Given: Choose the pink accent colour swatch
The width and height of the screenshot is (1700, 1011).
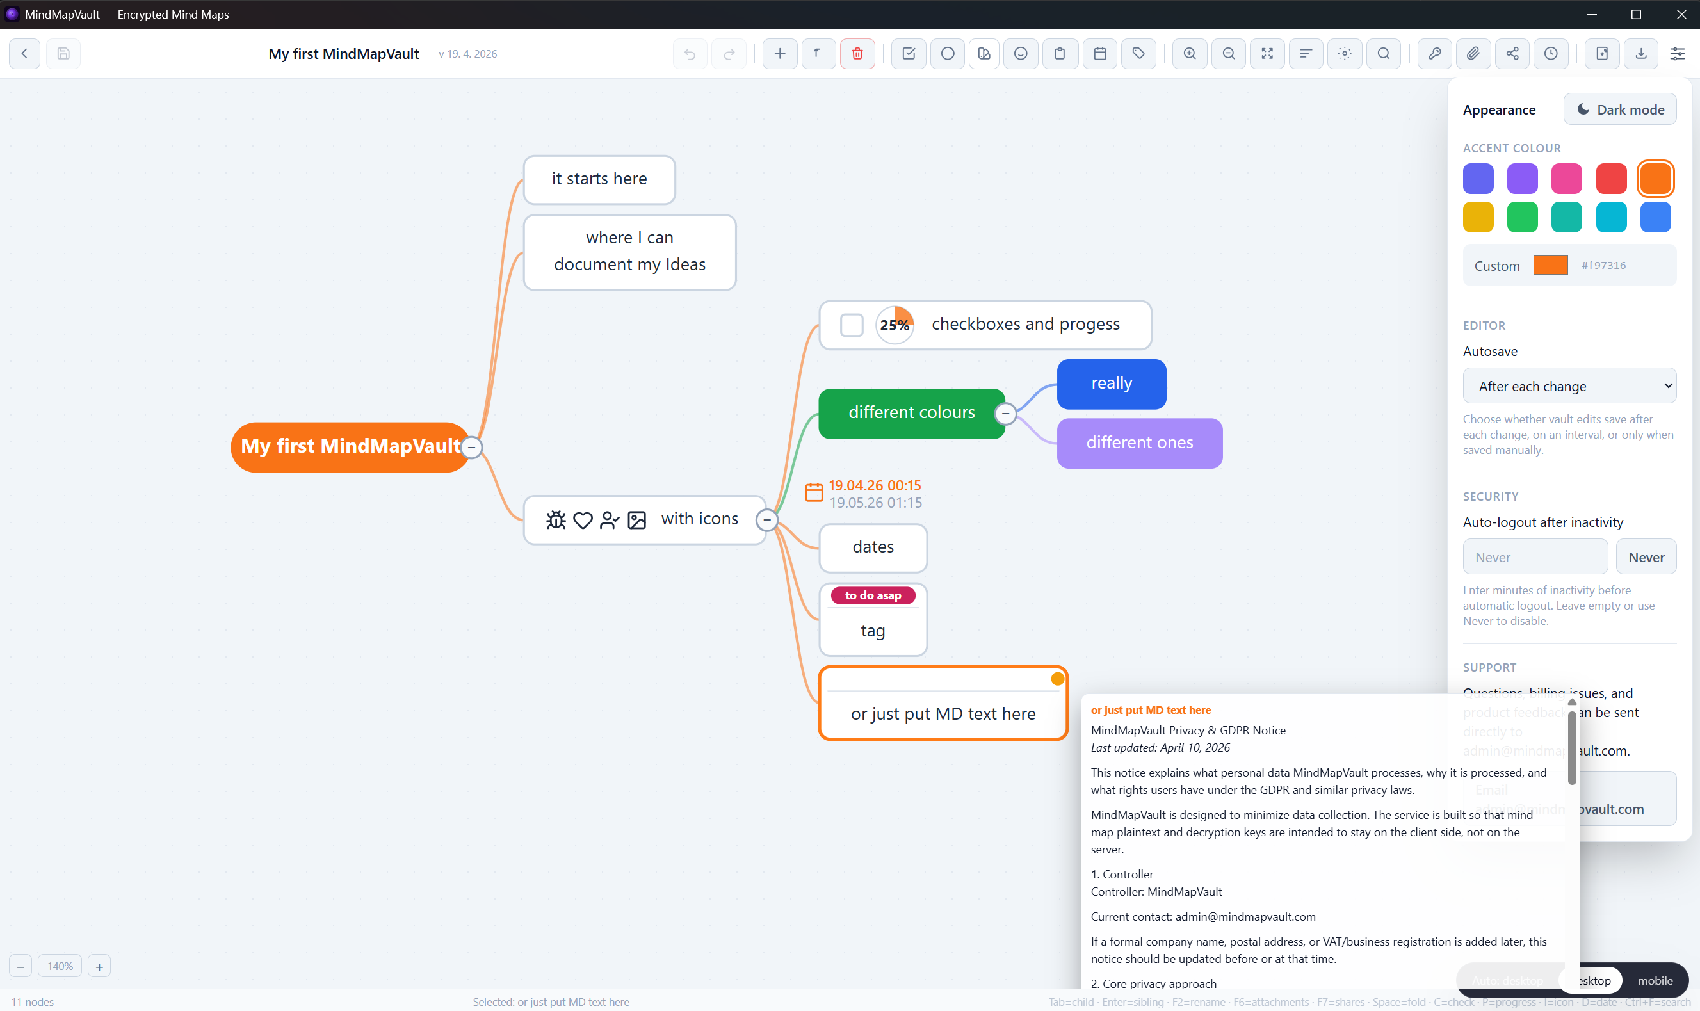Looking at the screenshot, I should [x=1567, y=179].
